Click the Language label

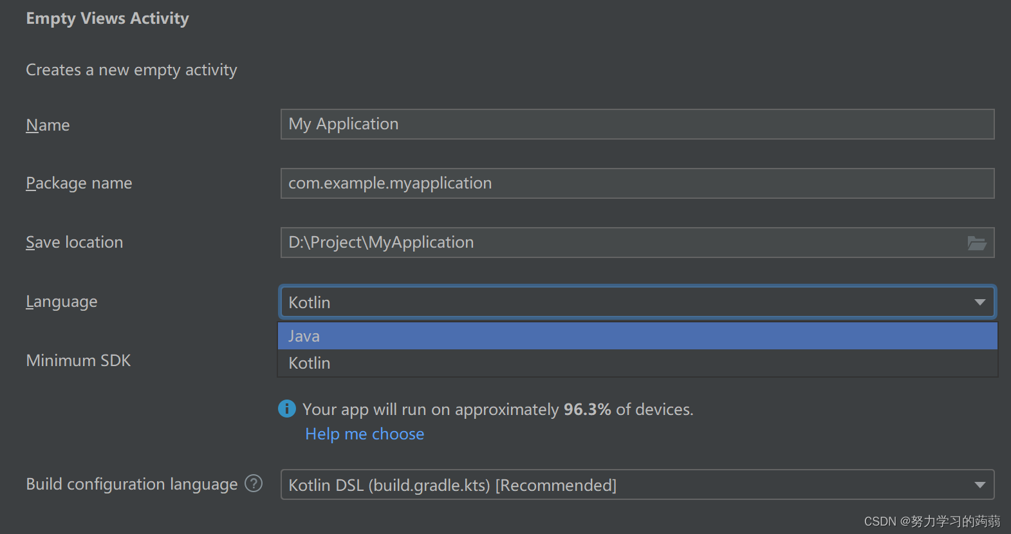pyautogui.click(x=61, y=302)
